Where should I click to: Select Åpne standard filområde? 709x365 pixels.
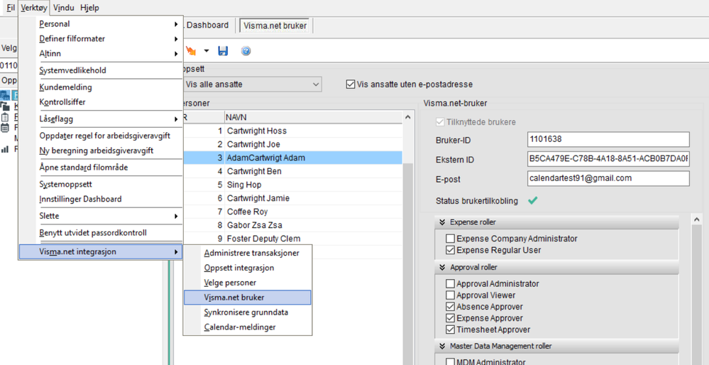pyautogui.click(x=100, y=168)
